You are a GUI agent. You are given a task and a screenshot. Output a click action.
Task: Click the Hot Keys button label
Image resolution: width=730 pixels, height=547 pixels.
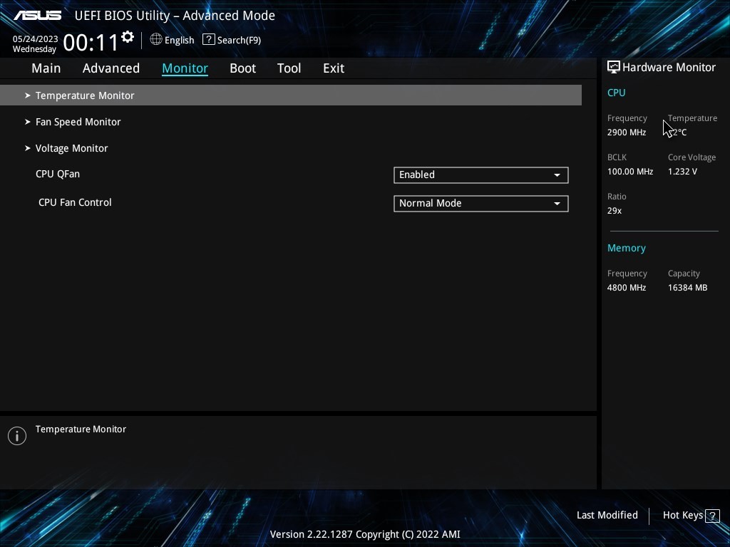click(x=682, y=515)
